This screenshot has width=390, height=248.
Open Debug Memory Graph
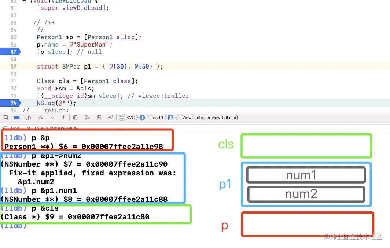(87, 118)
